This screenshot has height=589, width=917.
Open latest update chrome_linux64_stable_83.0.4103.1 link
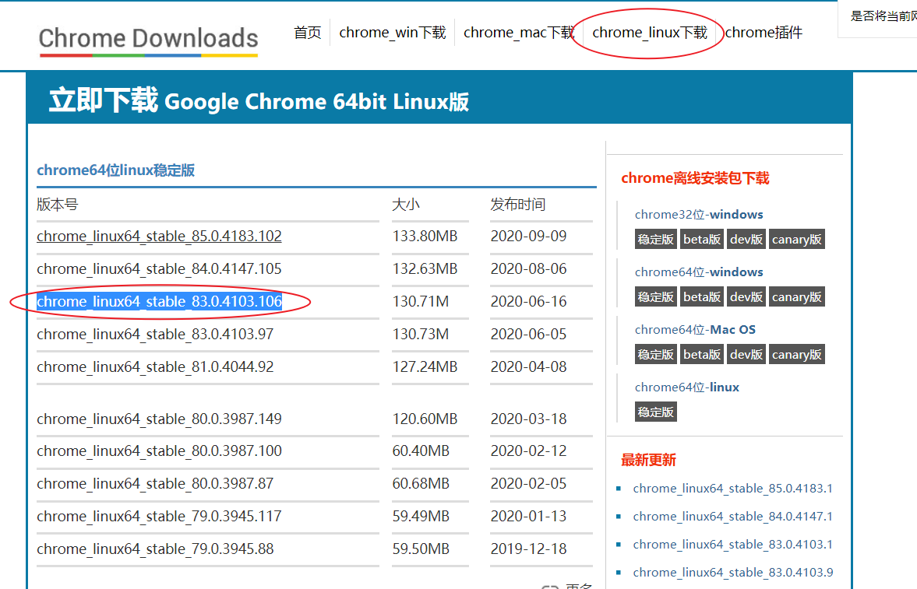click(x=733, y=545)
